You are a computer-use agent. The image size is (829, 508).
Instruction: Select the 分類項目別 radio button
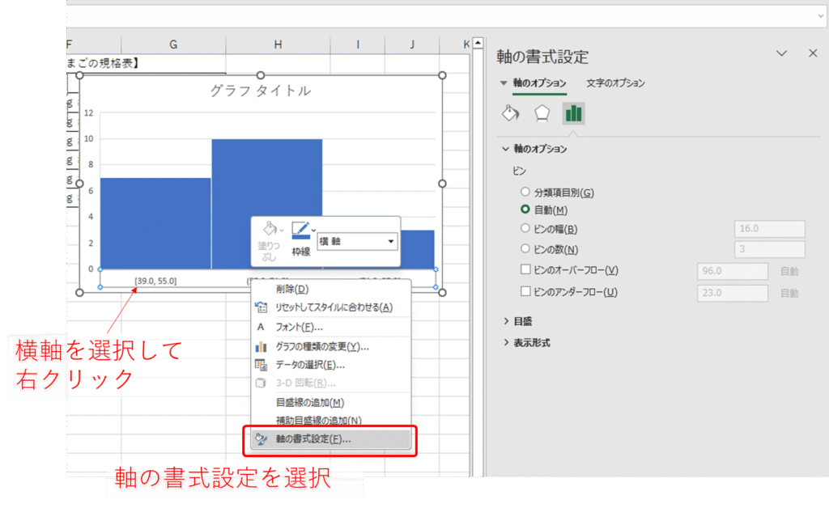pyautogui.click(x=525, y=193)
